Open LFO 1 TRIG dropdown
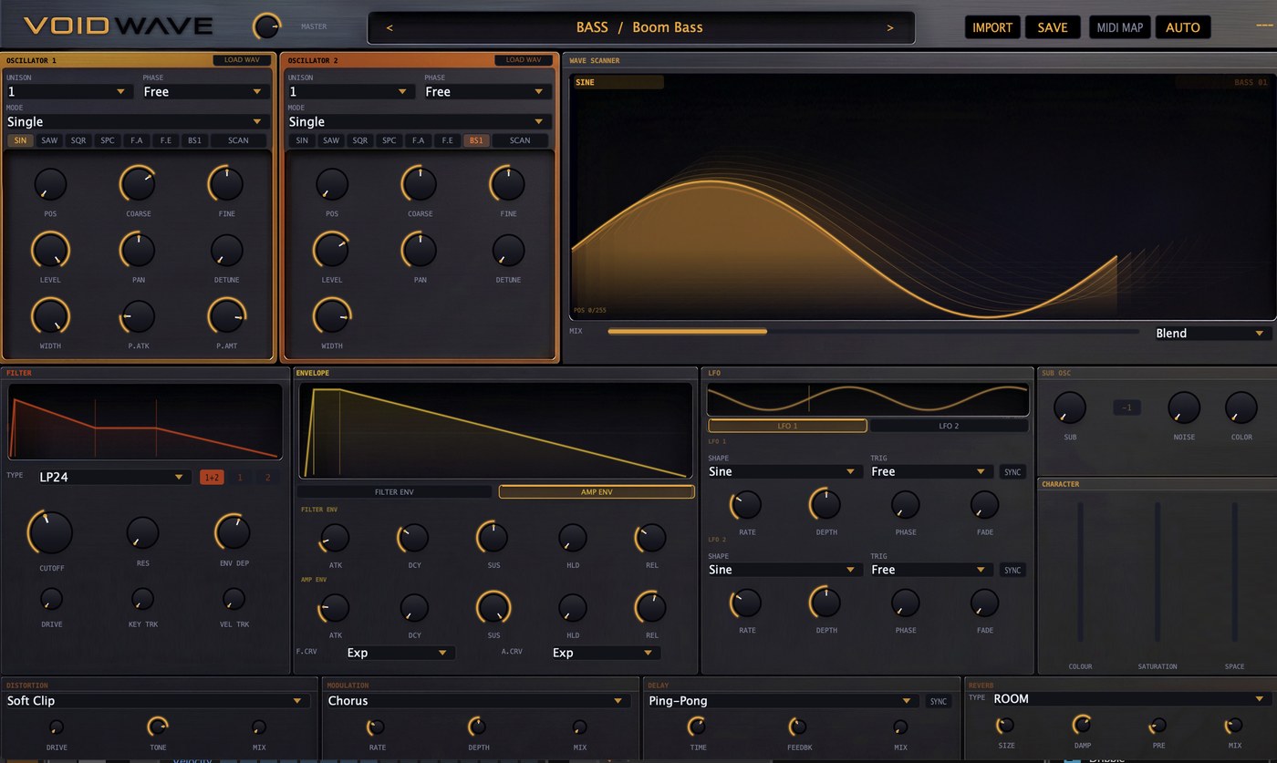 point(931,471)
